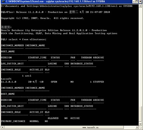Click the 'SQL*Plus: Release 11.1.0.6.0' line

55,12
